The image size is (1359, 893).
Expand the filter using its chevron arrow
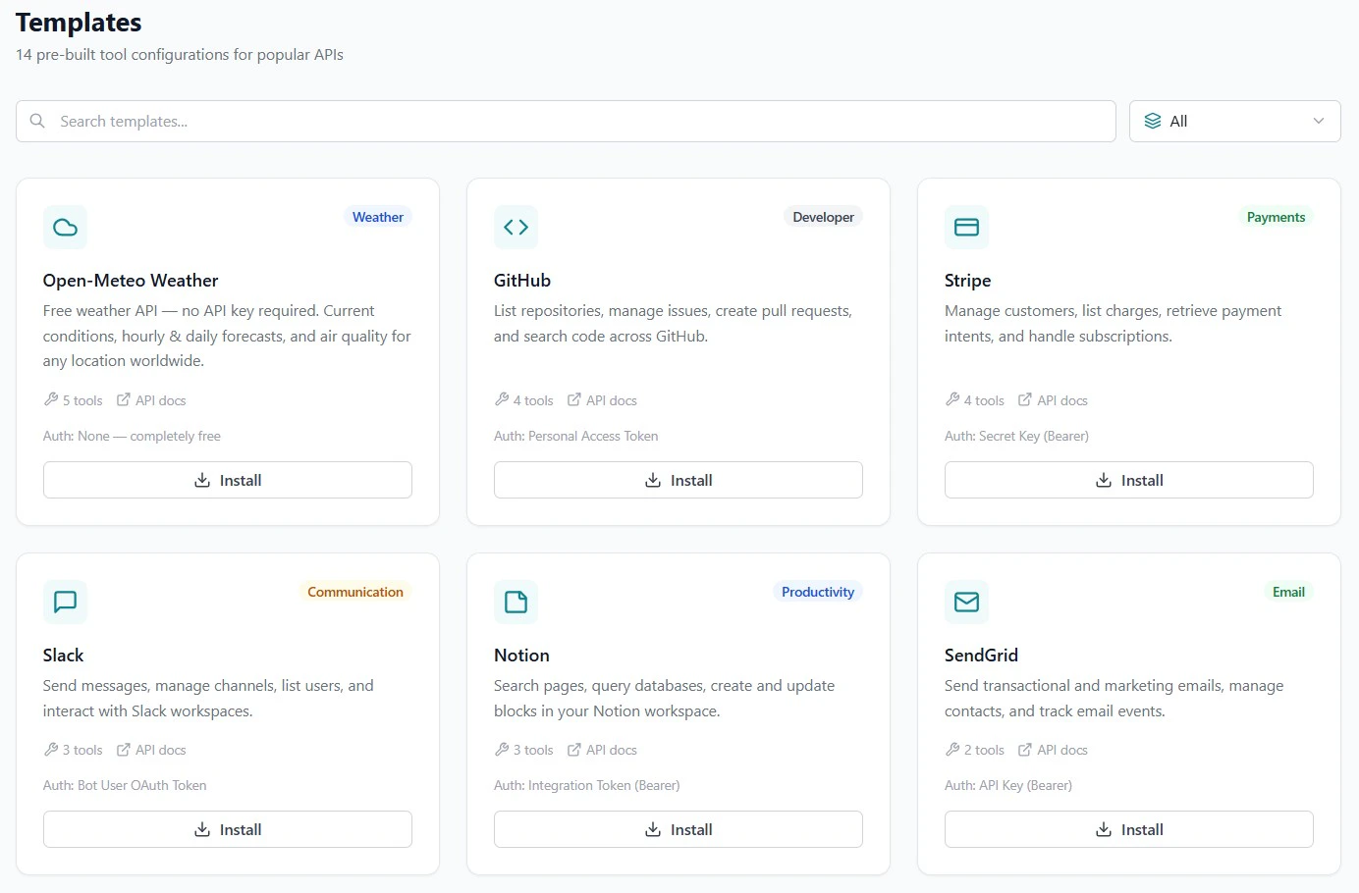click(x=1319, y=121)
